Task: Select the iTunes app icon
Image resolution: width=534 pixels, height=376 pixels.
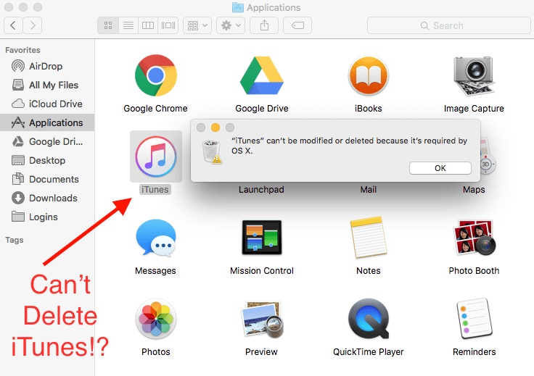Action: [156, 156]
